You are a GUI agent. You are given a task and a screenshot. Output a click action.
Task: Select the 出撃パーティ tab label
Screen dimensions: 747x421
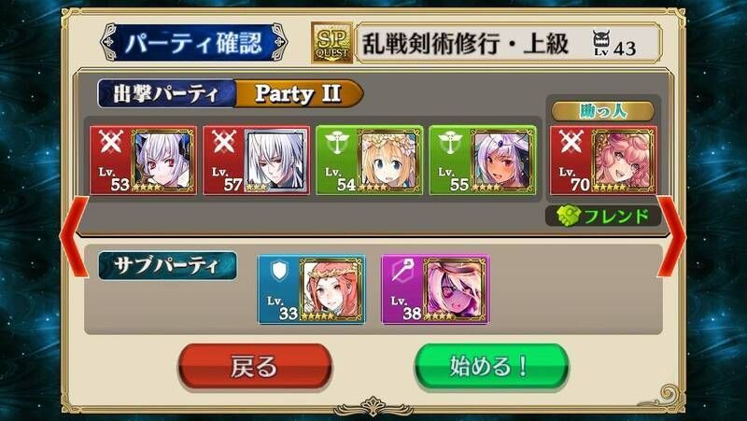pyautogui.click(x=166, y=94)
